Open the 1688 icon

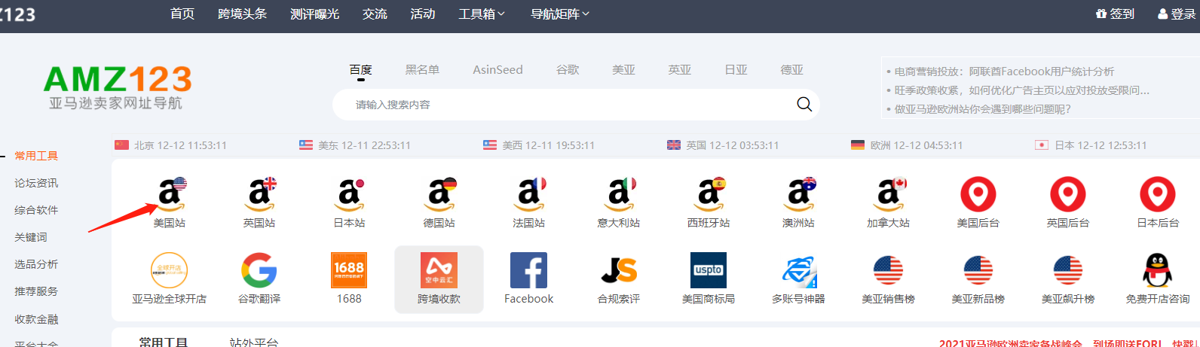click(349, 270)
